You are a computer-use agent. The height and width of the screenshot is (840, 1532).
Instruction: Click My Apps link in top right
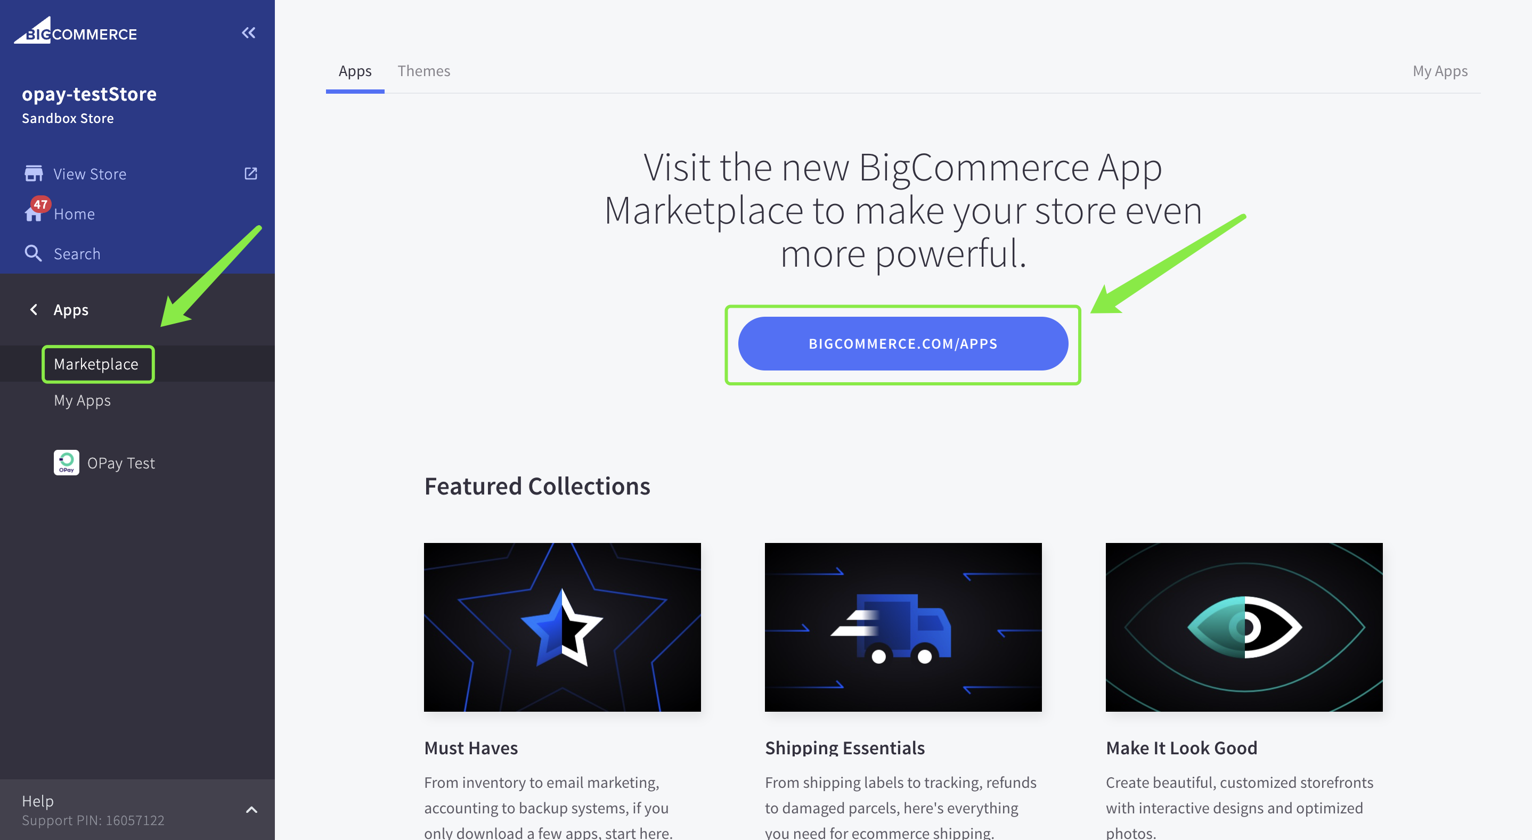(x=1440, y=70)
